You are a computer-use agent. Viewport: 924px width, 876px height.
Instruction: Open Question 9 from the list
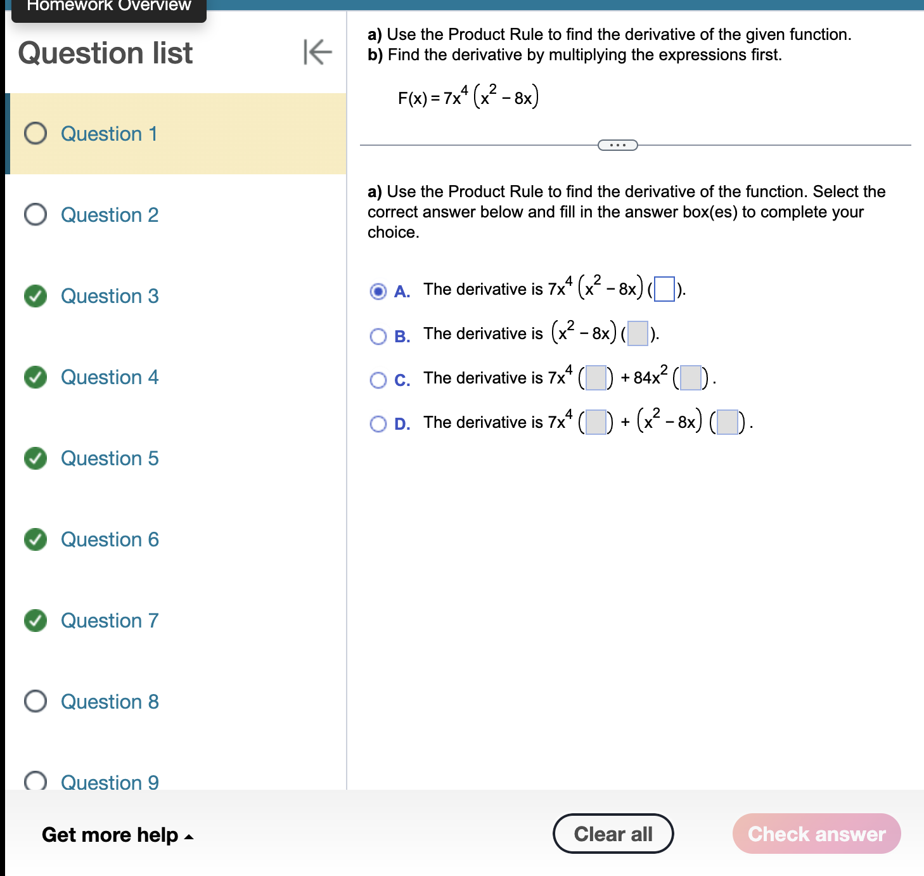109,783
